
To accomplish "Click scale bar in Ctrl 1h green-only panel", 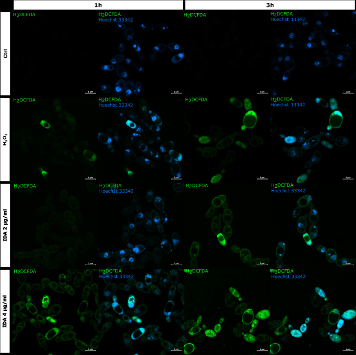I will click(x=90, y=92).
